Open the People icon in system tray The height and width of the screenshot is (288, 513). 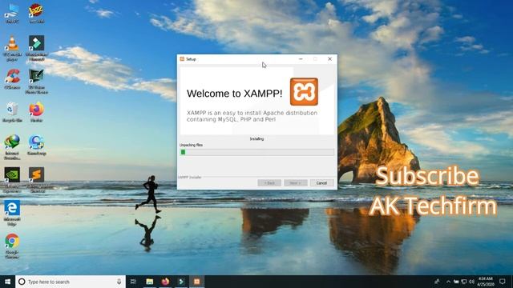click(437, 282)
